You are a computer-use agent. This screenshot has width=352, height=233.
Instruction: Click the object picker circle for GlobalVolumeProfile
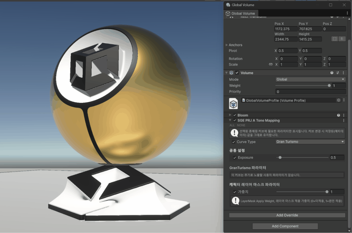tap(339, 100)
